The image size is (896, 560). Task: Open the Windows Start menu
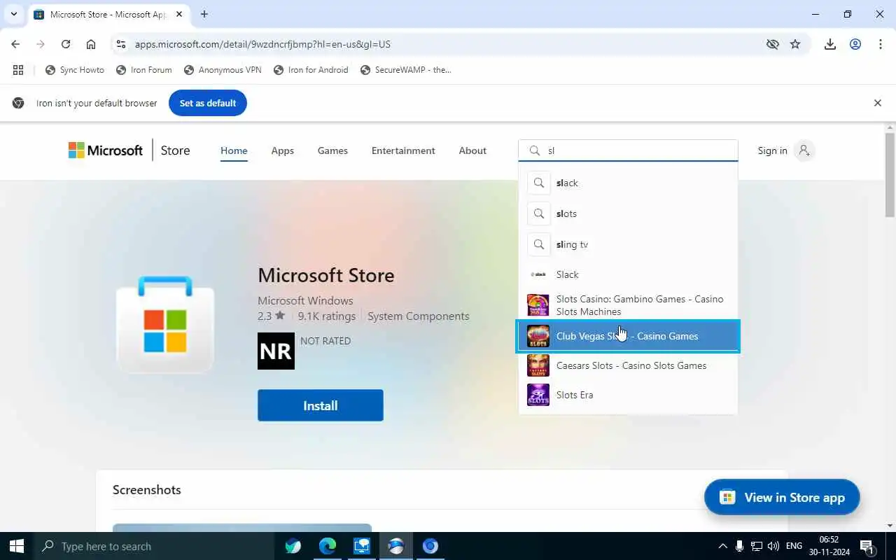coord(17,546)
